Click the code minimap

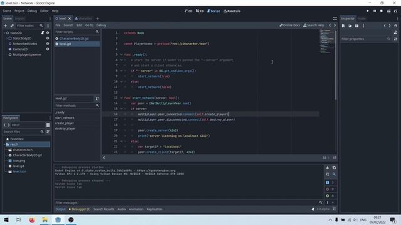coord(327,41)
